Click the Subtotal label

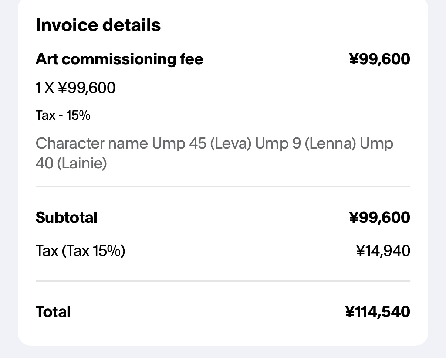point(67,218)
